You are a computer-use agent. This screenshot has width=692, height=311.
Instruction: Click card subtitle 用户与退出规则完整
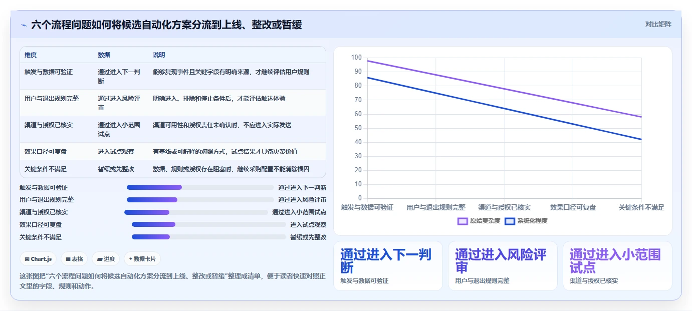click(x=482, y=281)
